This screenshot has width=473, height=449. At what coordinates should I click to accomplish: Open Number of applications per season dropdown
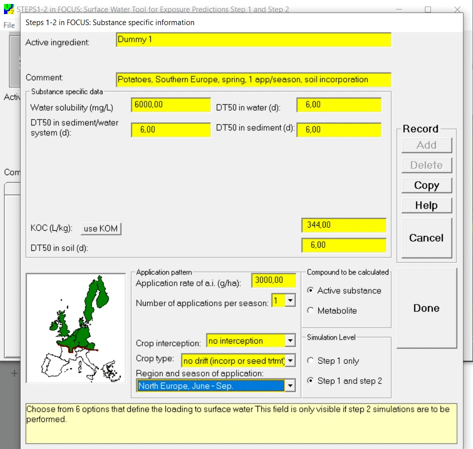coord(290,301)
